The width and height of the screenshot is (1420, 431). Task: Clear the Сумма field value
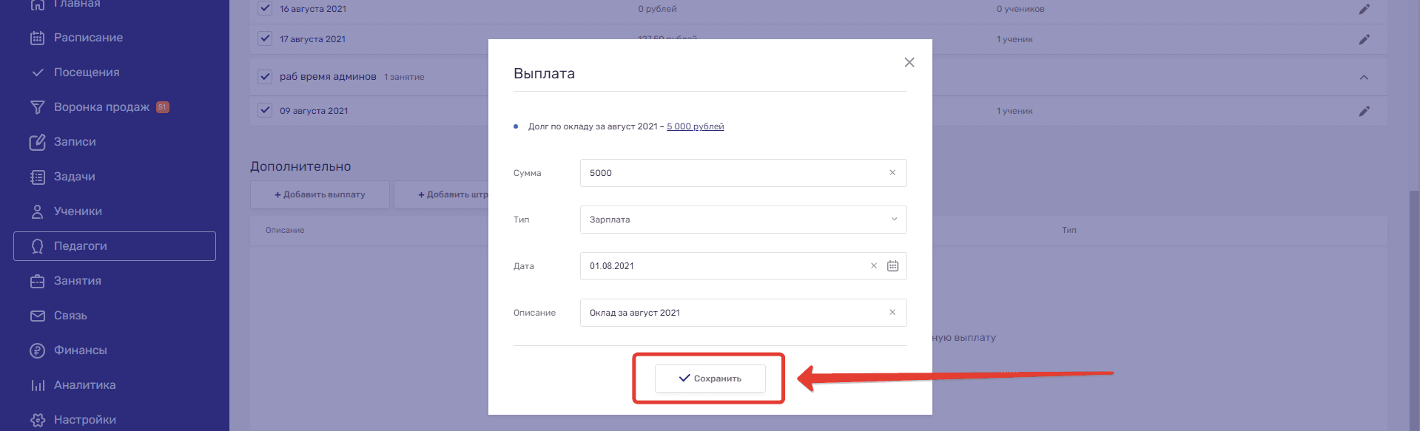point(892,173)
